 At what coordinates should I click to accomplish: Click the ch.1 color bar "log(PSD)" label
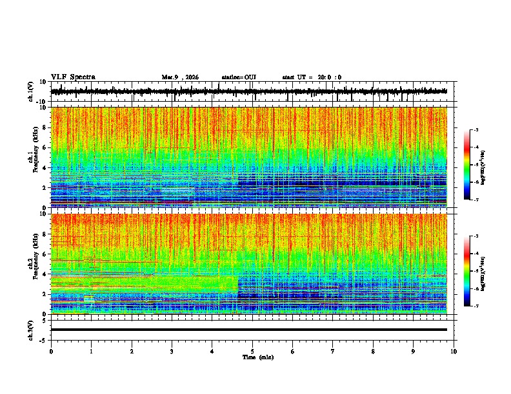(x=483, y=168)
